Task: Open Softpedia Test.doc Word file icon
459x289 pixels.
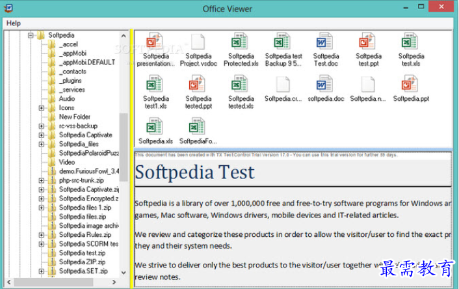Action: pyautogui.click(x=325, y=42)
